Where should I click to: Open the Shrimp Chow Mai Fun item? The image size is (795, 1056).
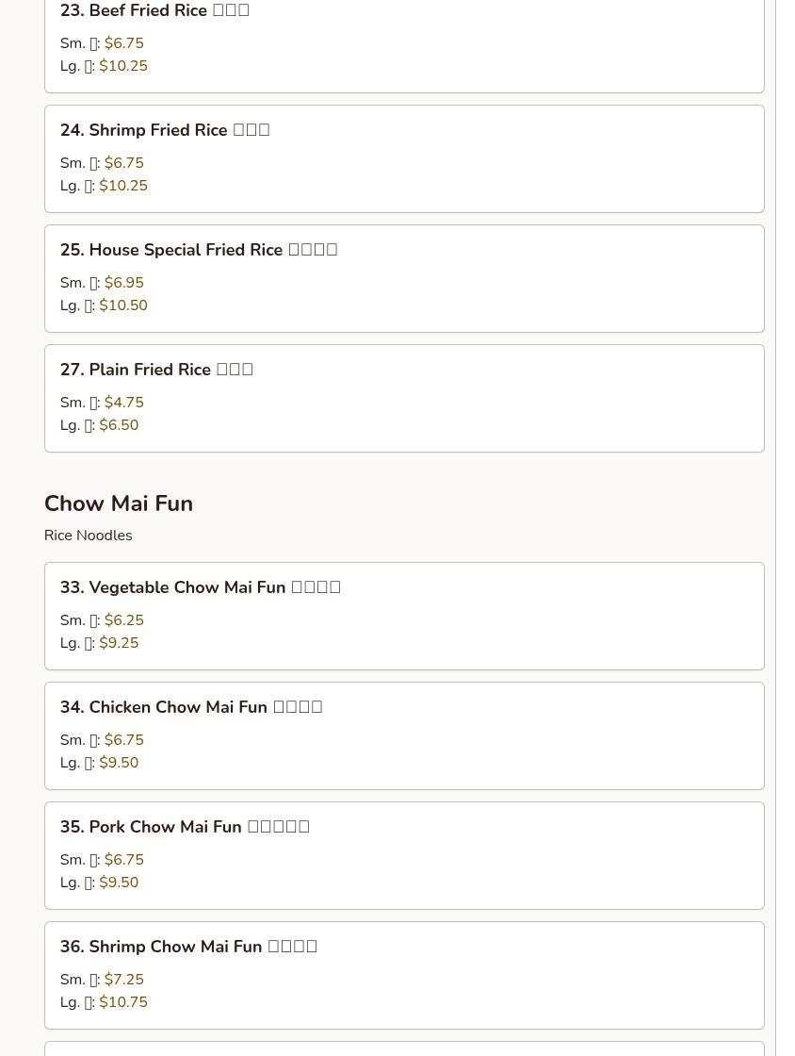coord(188,947)
